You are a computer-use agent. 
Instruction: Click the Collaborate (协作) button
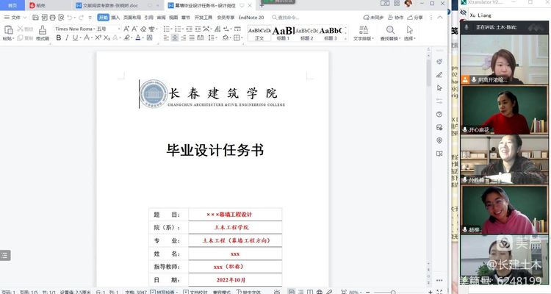click(395, 17)
